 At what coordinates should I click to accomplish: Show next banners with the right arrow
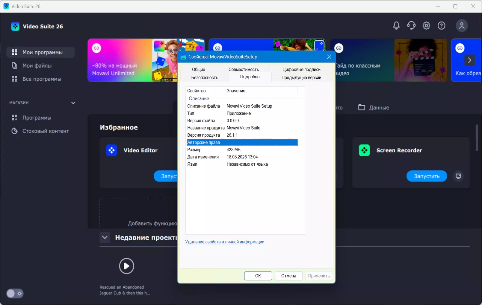pyautogui.click(x=469, y=60)
